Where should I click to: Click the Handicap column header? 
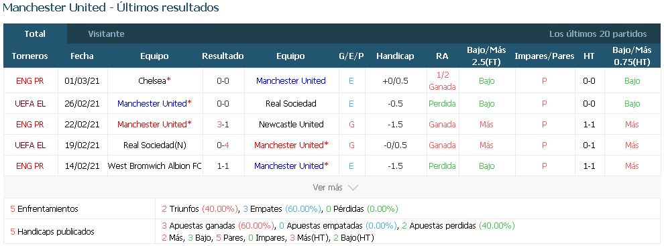tap(395, 56)
